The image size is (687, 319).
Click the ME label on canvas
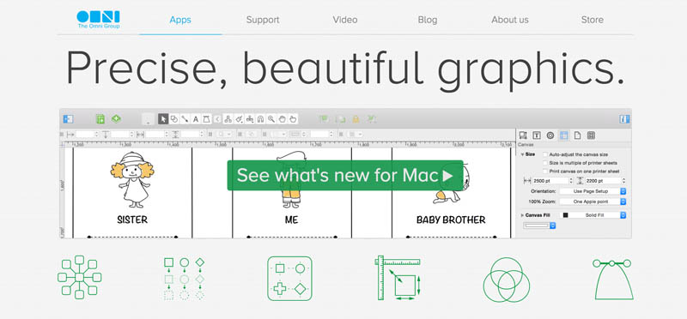pyautogui.click(x=291, y=220)
